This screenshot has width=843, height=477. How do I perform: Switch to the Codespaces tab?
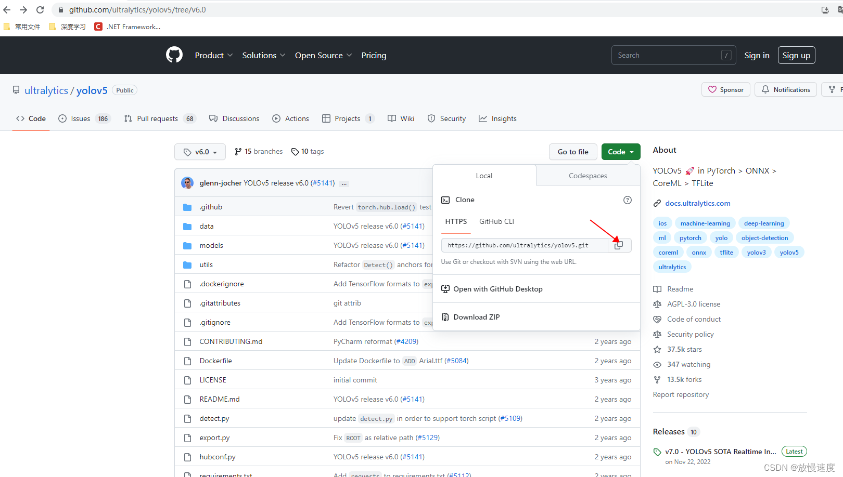[588, 176]
